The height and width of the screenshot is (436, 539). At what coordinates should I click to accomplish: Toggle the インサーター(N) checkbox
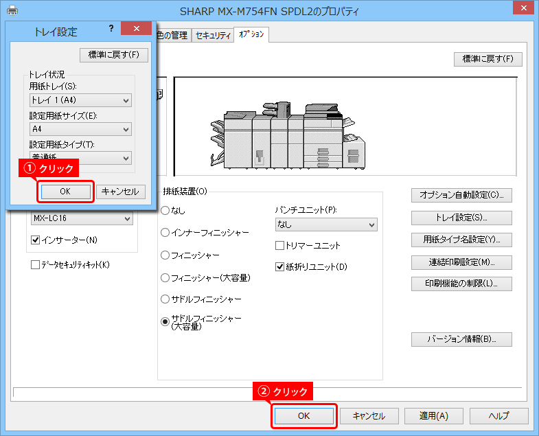[35, 240]
